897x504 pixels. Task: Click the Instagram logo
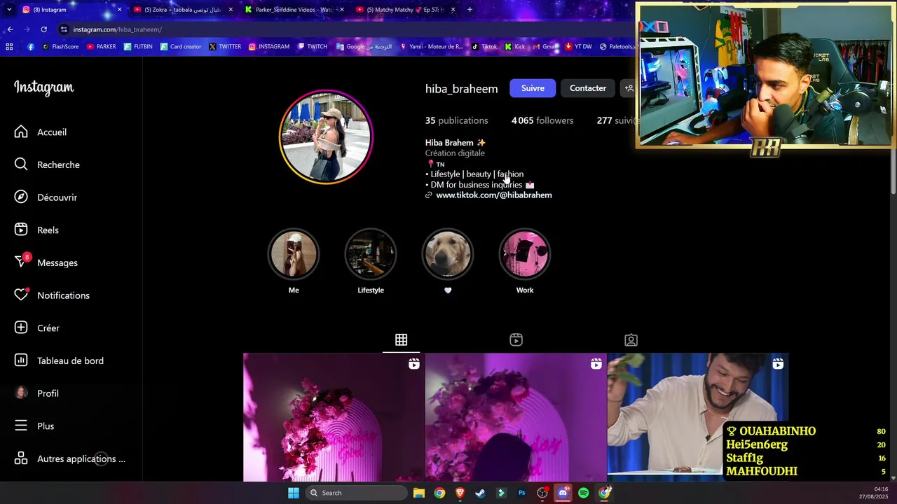point(44,87)
